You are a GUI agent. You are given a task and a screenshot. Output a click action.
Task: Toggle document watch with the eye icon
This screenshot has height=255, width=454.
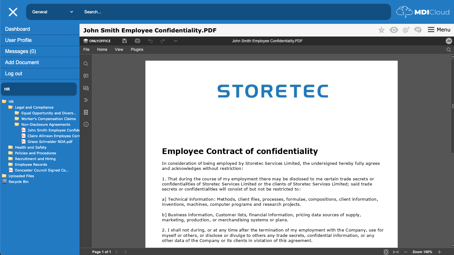click(x=394, y=30)
